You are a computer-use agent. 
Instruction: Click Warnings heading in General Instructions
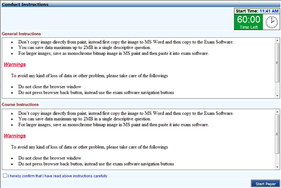(14, 64)
